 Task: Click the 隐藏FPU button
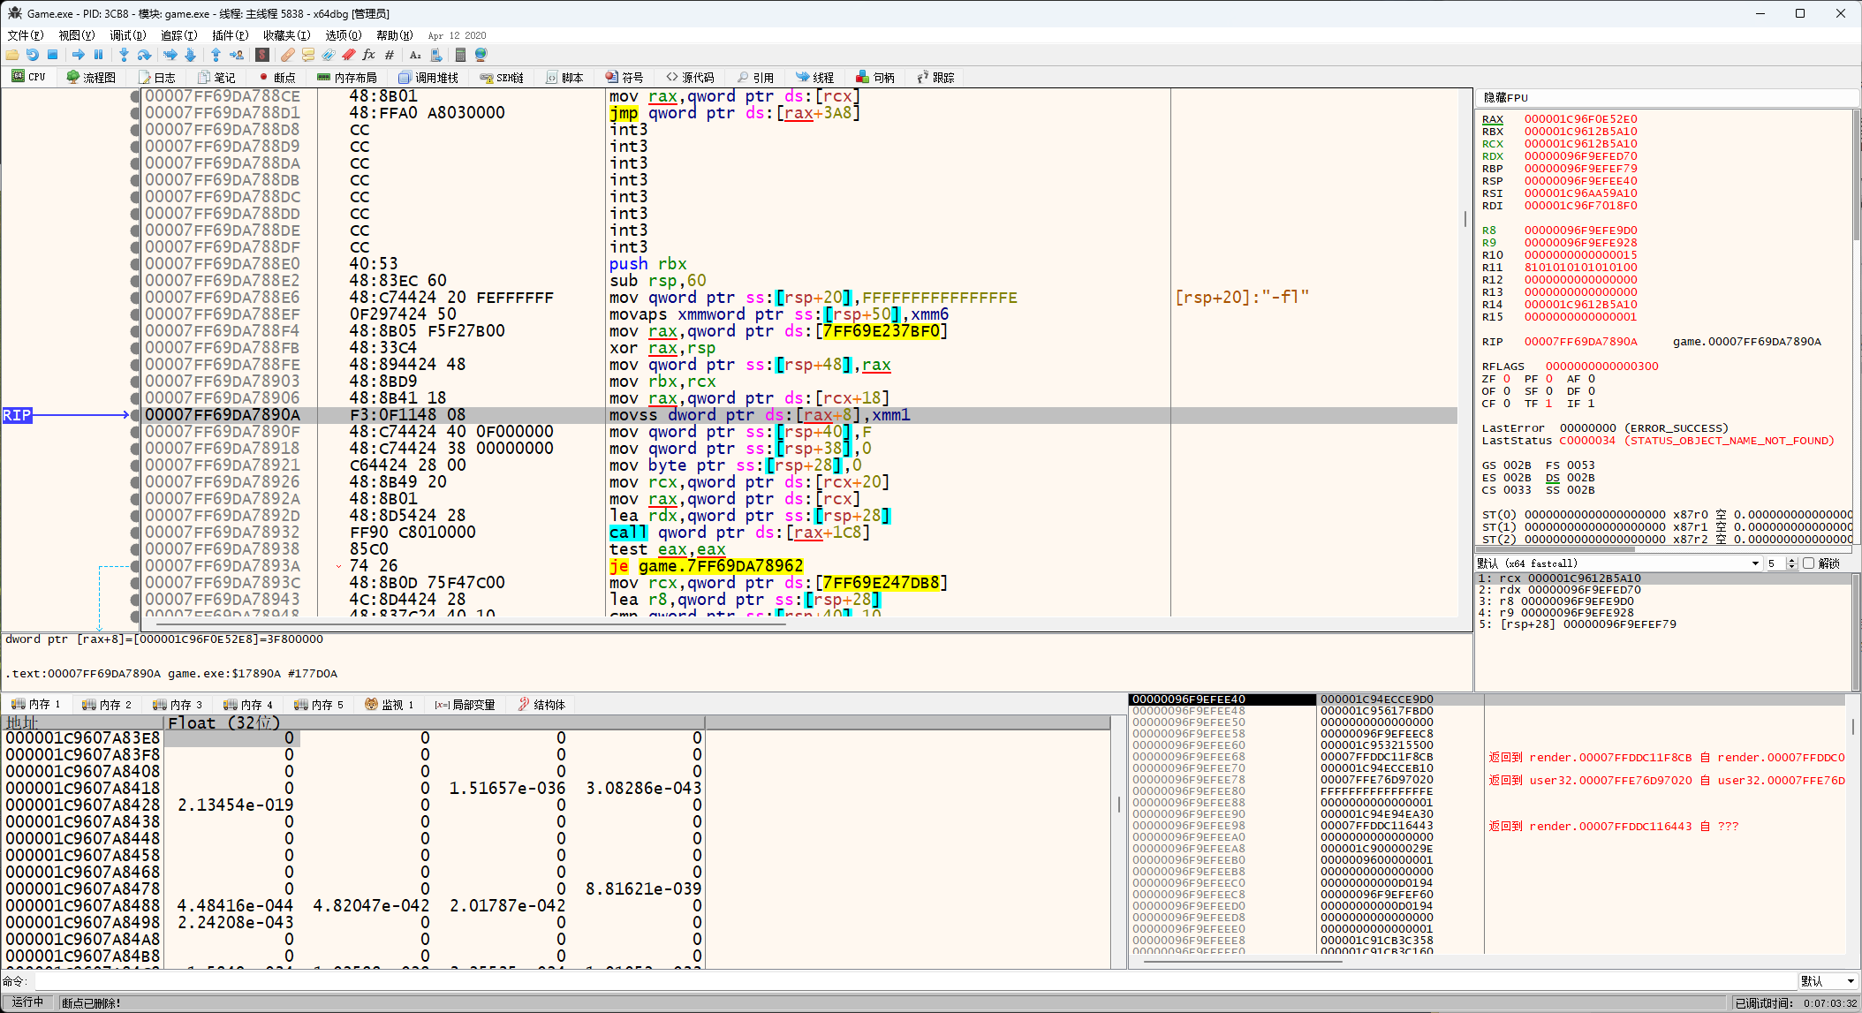click(1505, 98)
